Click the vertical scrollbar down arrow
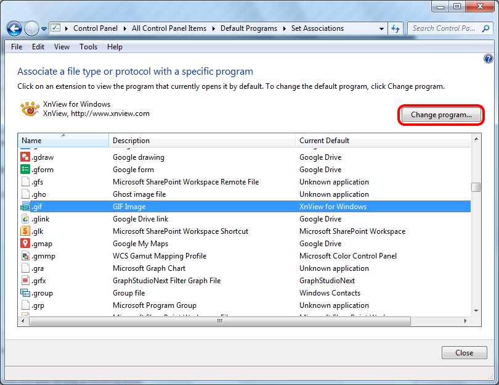The height and width of the screenshot is (385, 499). point(476,310)
